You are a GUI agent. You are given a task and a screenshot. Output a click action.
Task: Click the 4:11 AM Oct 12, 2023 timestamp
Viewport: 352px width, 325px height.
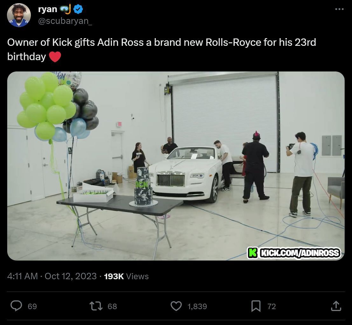click(x=52, y=276)
